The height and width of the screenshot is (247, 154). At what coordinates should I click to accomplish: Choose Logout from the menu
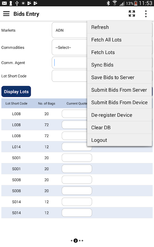[120, 140]
